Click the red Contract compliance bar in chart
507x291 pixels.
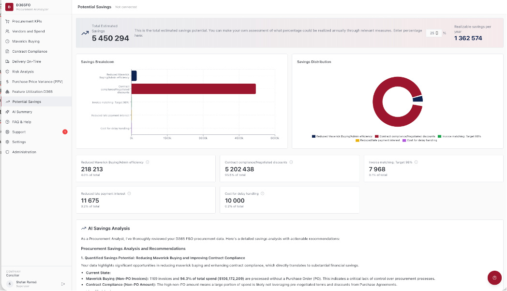194,89
